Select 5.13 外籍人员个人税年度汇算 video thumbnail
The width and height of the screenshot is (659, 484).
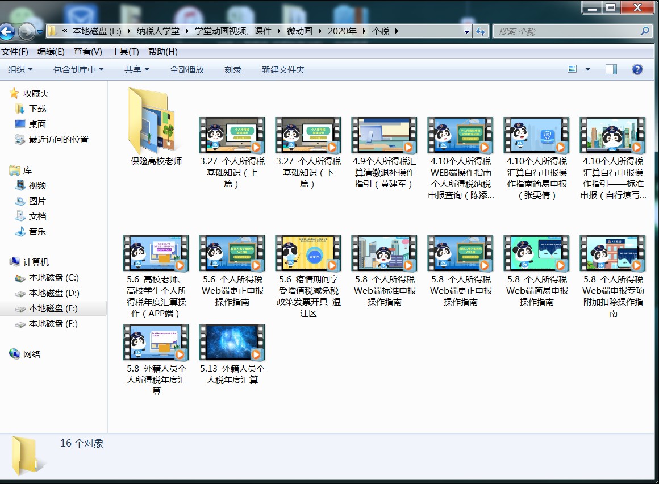(x=232, y=343)
